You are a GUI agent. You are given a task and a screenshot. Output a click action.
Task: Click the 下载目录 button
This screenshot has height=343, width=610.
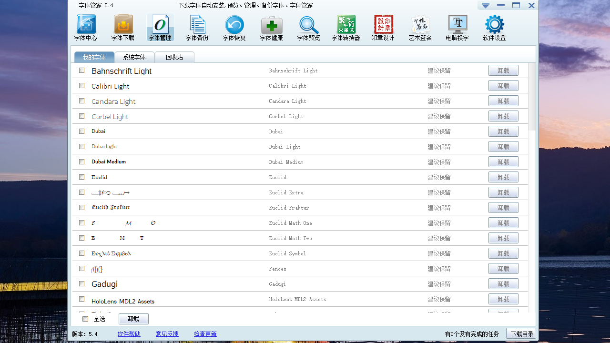tap(521, 334)
